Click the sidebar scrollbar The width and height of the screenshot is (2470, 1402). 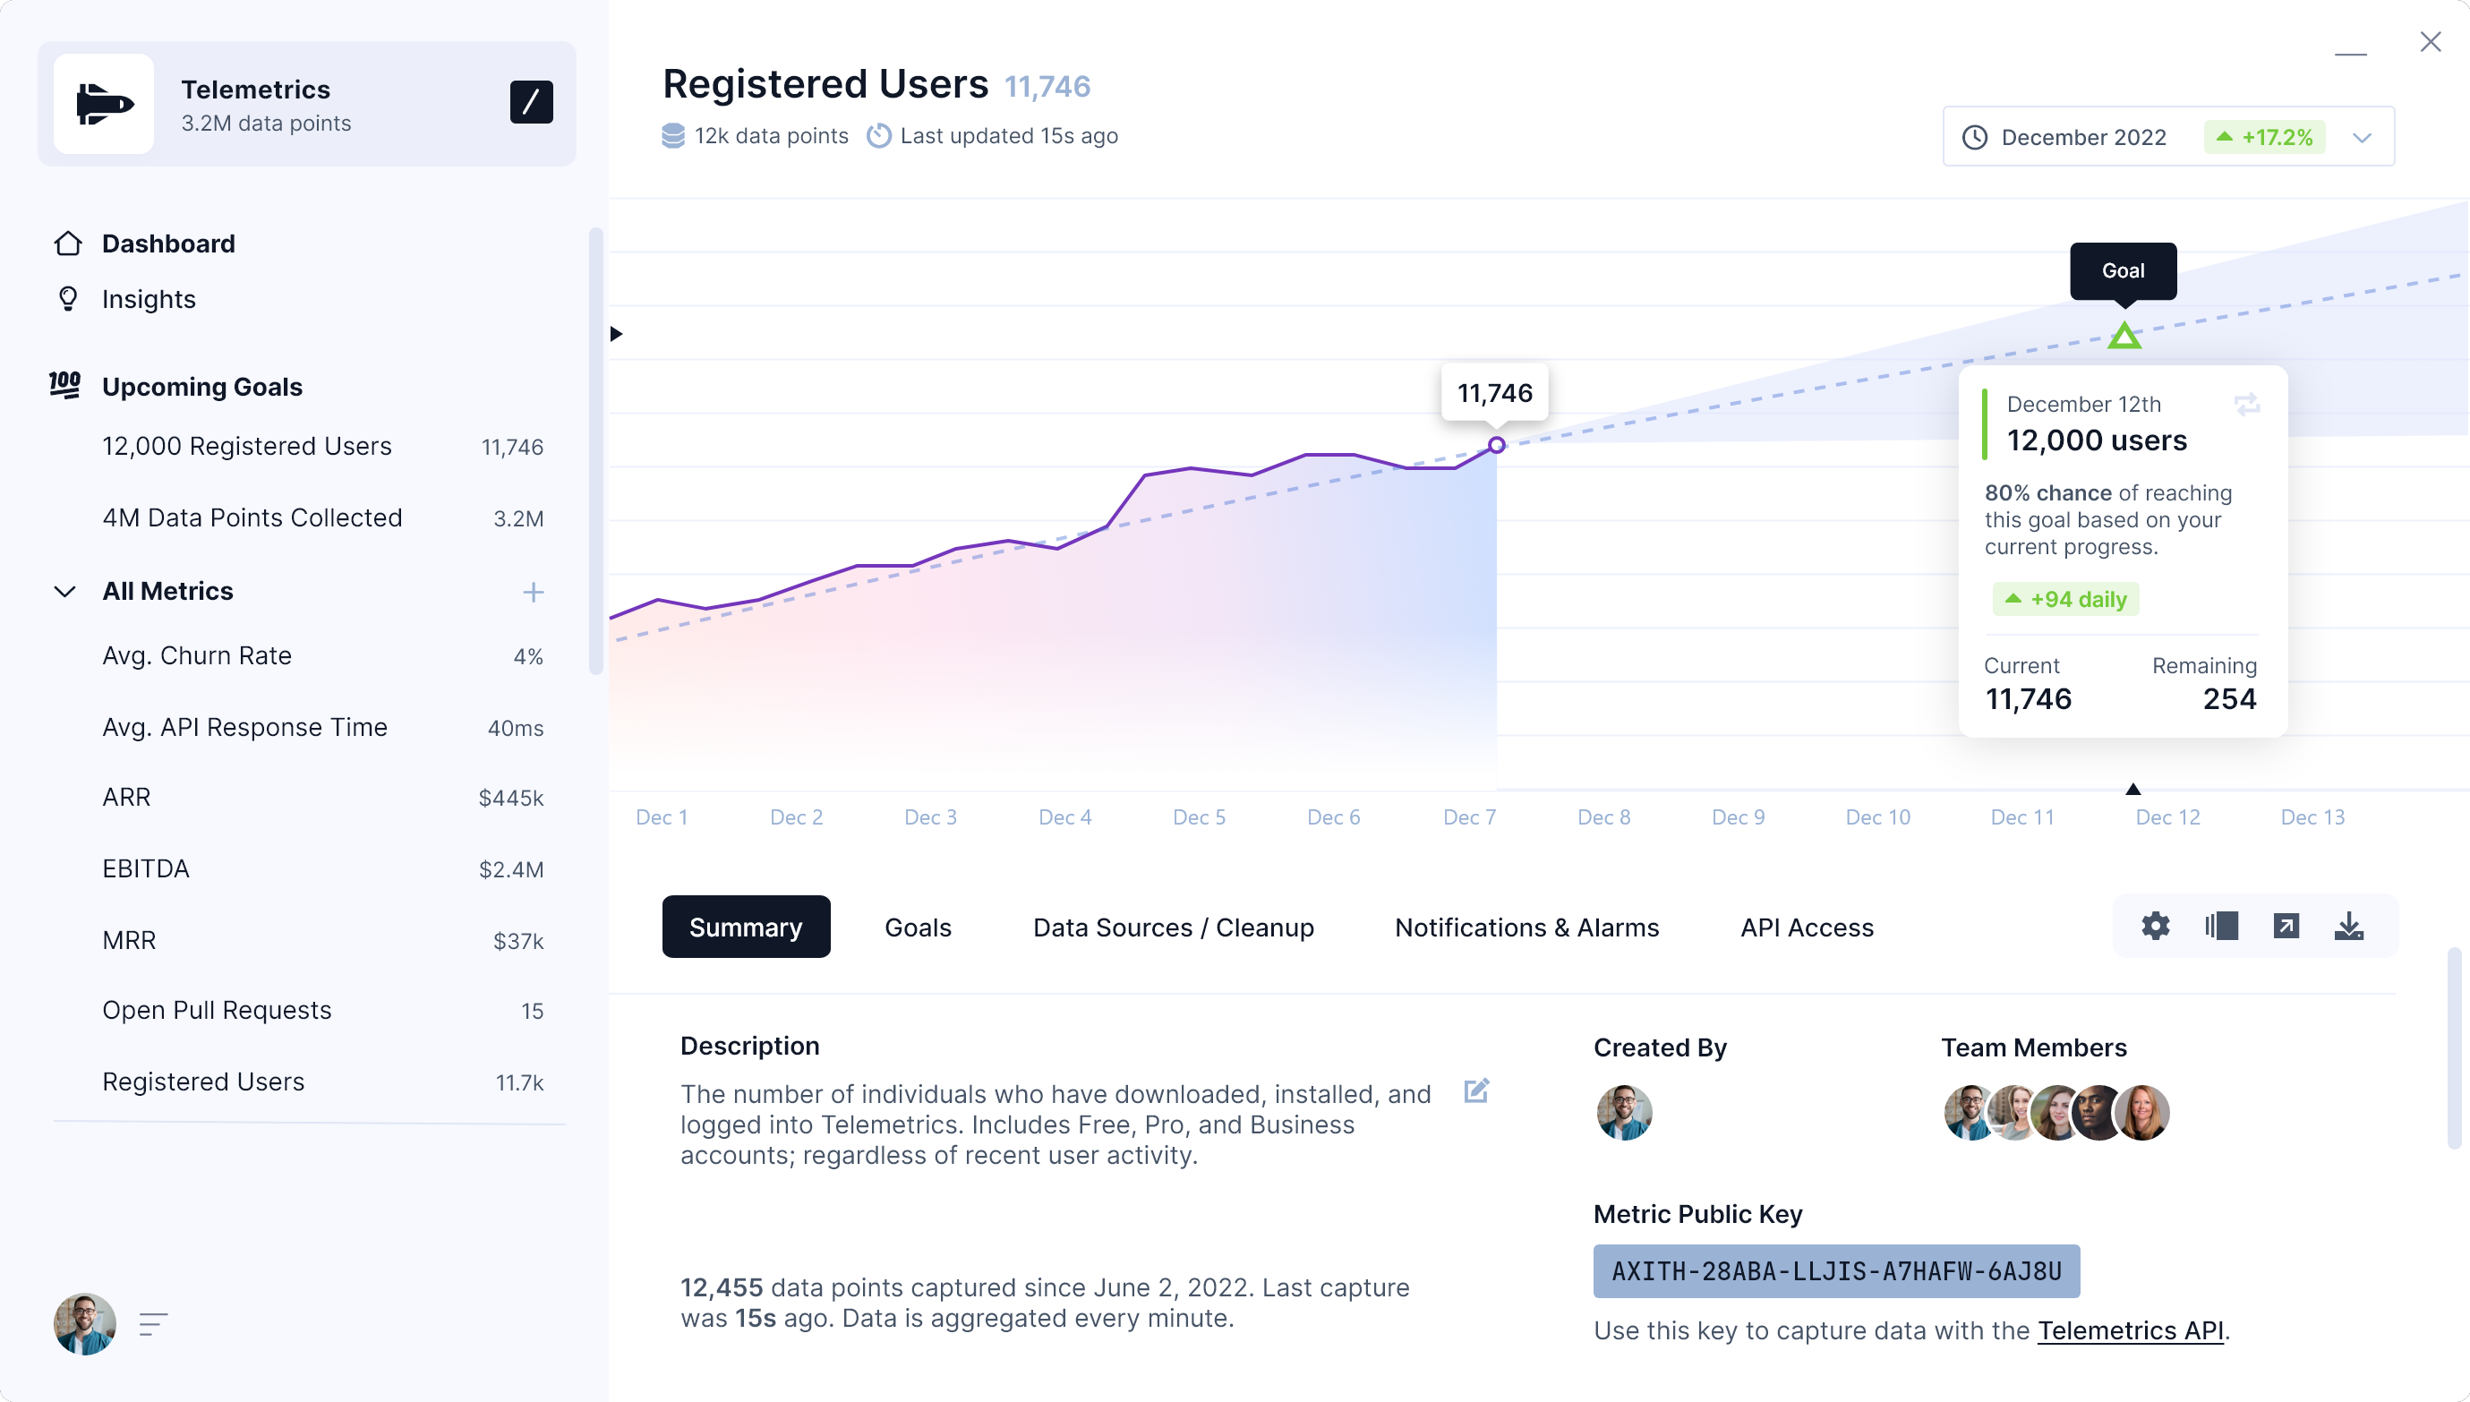[x=596, y=450]
